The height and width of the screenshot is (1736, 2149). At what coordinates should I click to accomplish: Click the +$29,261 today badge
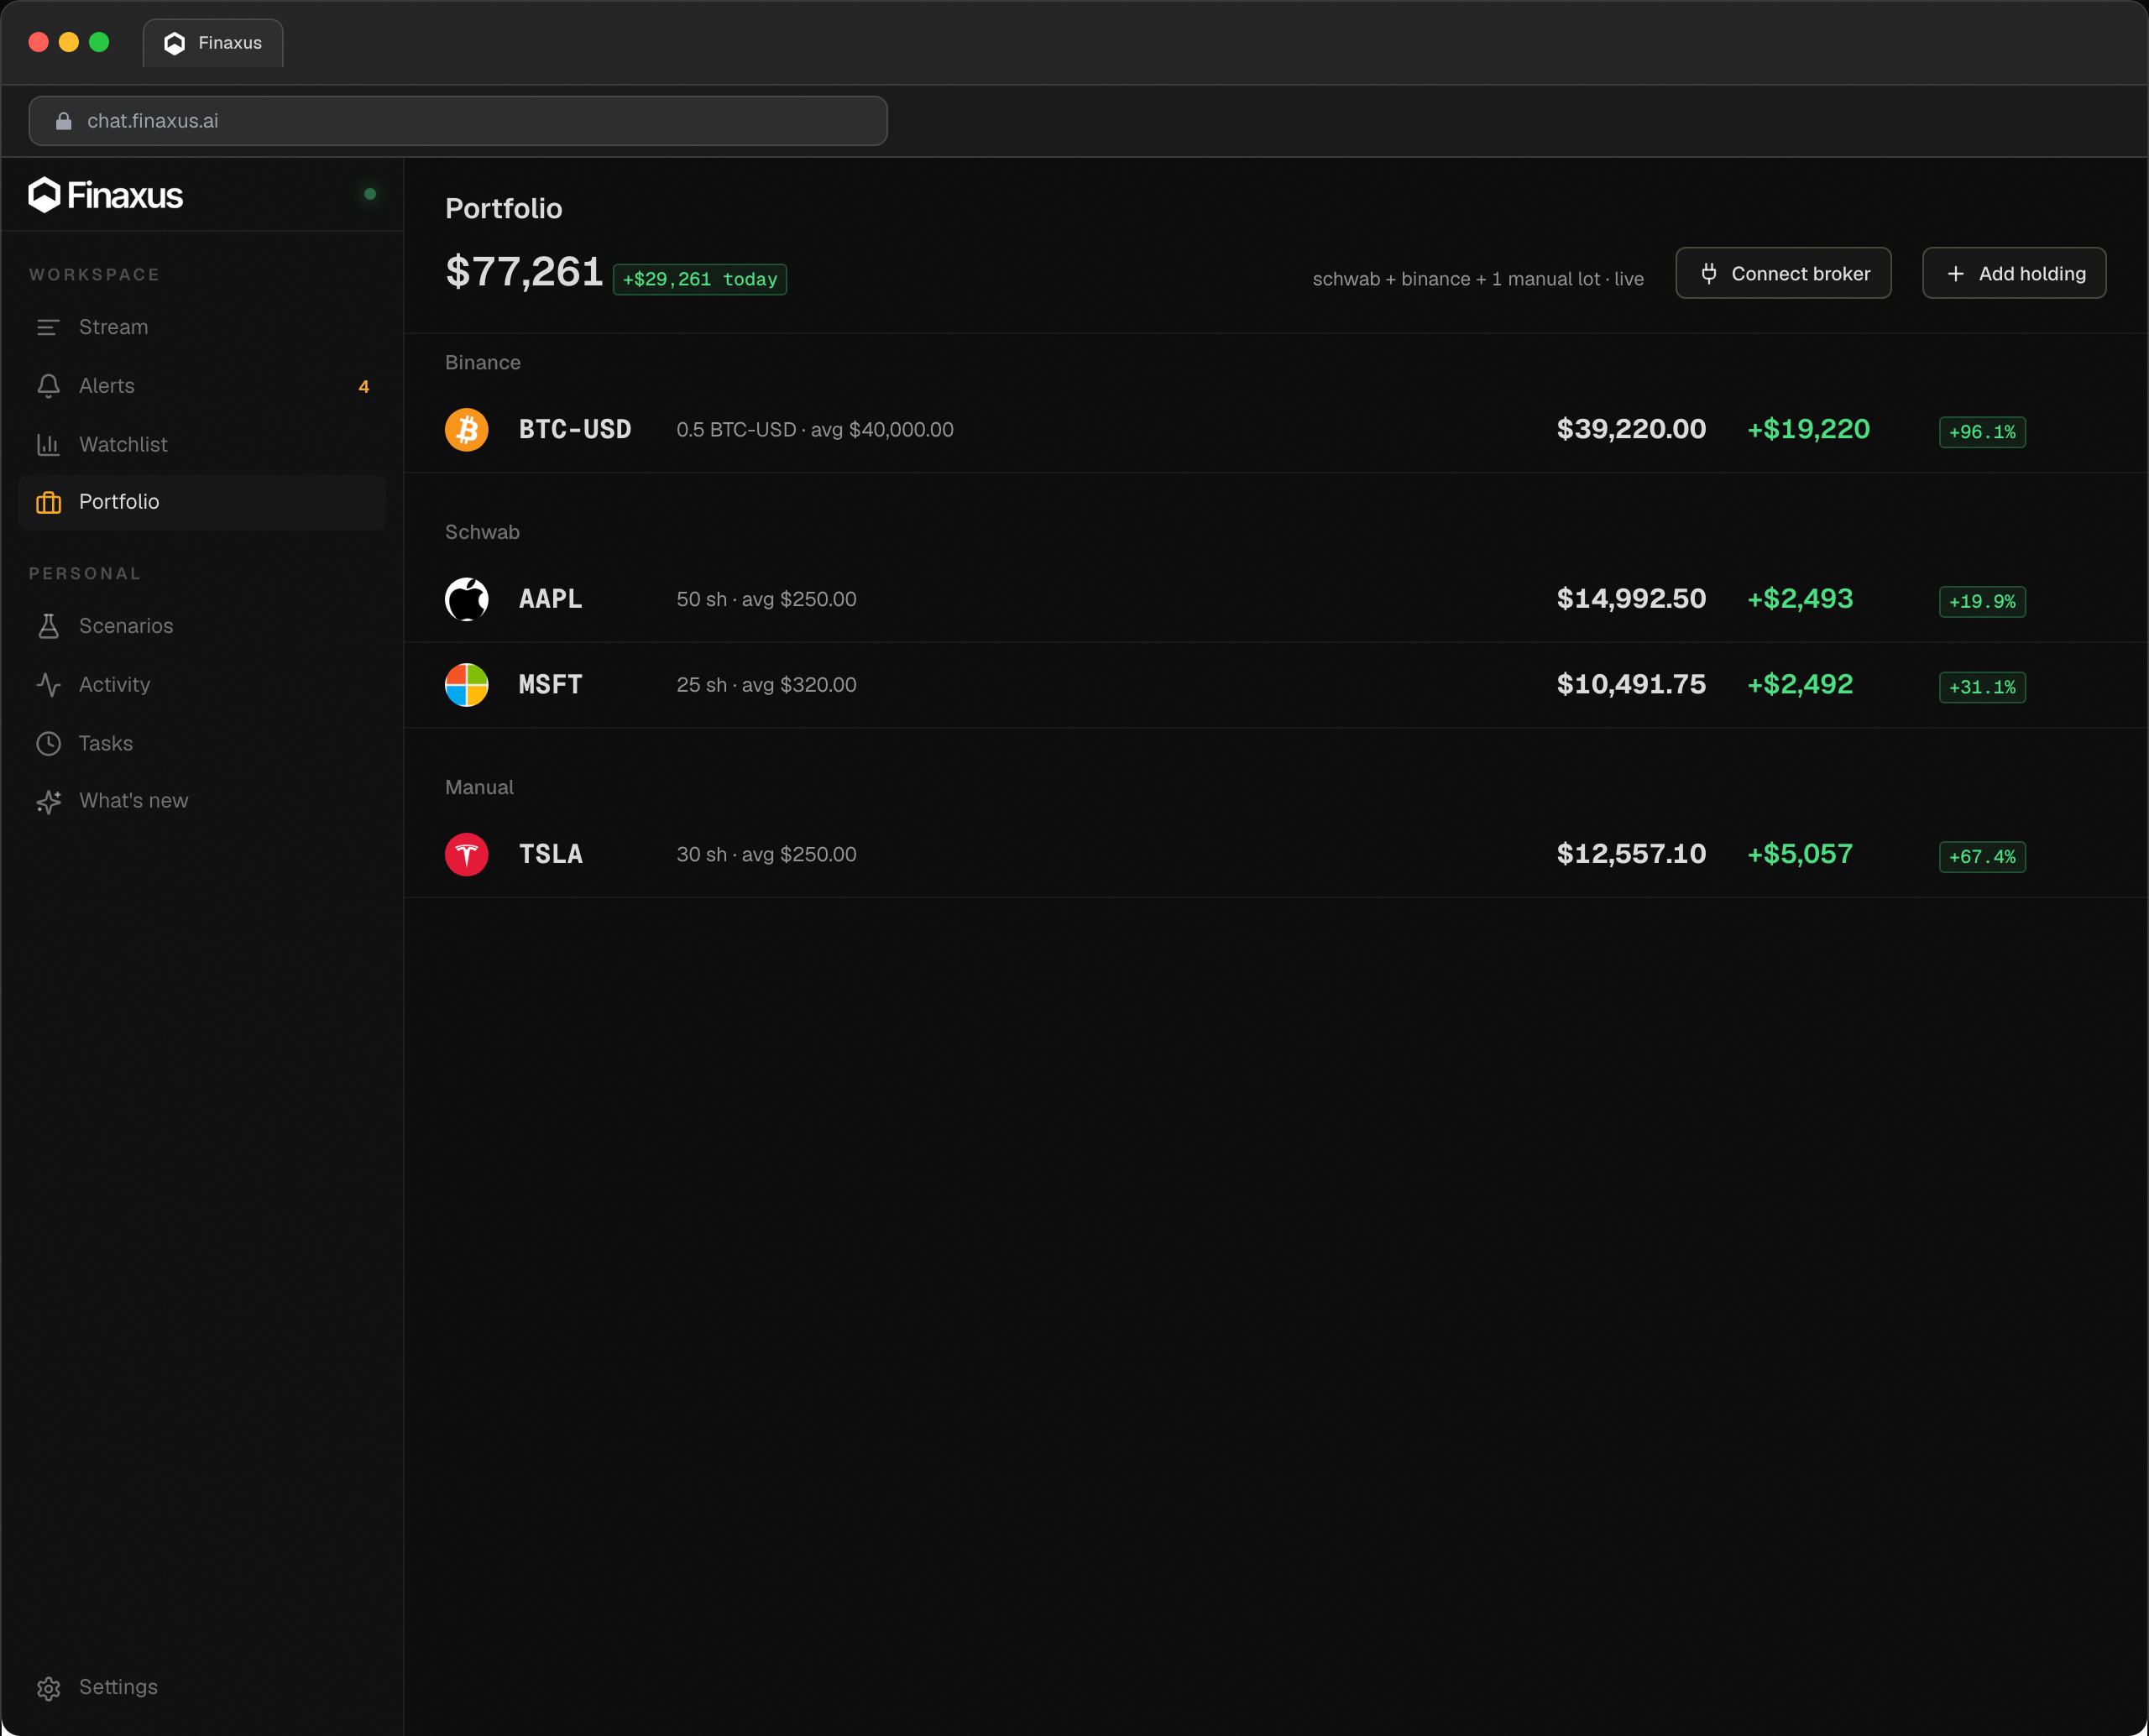(700, 279)
